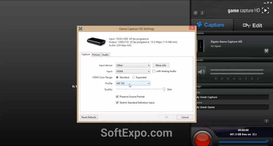Screen dimensions: 273x146
Task: Click the title field My Great Capture
Action: [x=232, y=97]
